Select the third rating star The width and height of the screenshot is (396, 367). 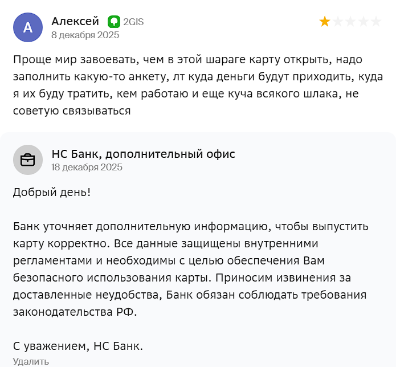point(350,22)
